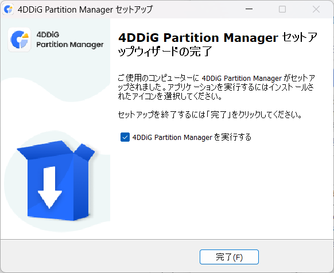
Task: Click the pale wave background in the left panel
Action: pos(56,89)
